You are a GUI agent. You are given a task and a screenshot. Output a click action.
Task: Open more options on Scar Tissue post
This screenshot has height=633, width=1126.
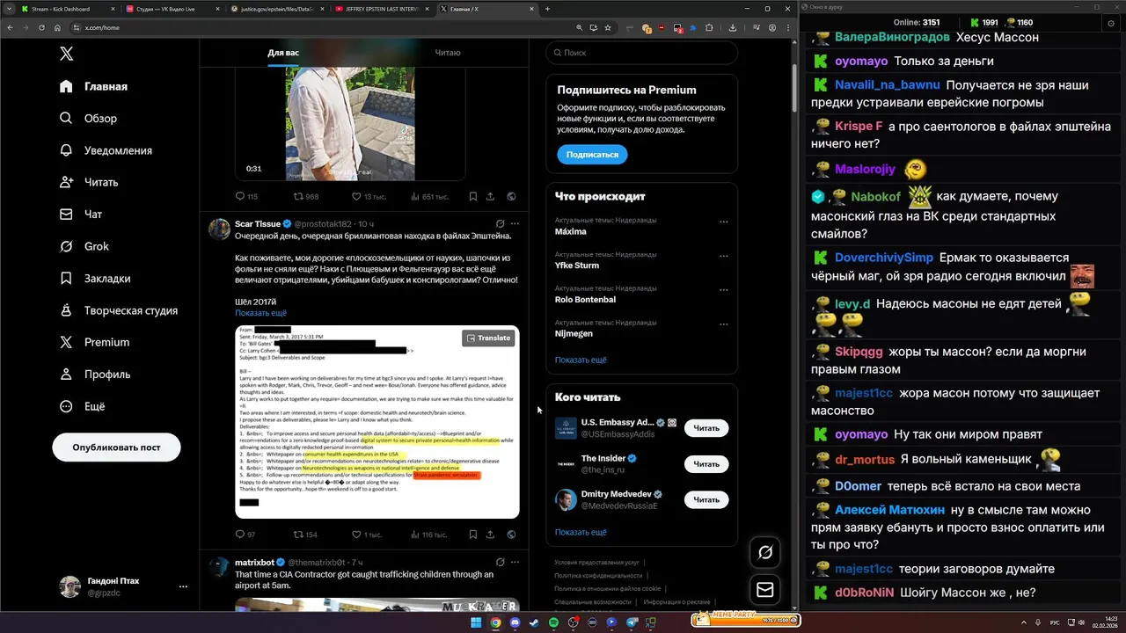point(513,224)
